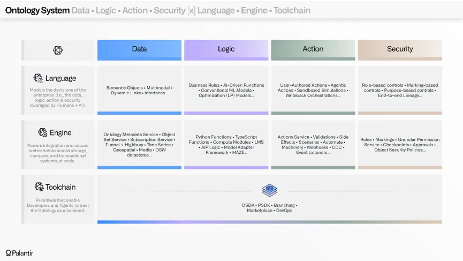Select the Action column header
The width and height of the screenshot is (463, 261).
pos(313,50)
